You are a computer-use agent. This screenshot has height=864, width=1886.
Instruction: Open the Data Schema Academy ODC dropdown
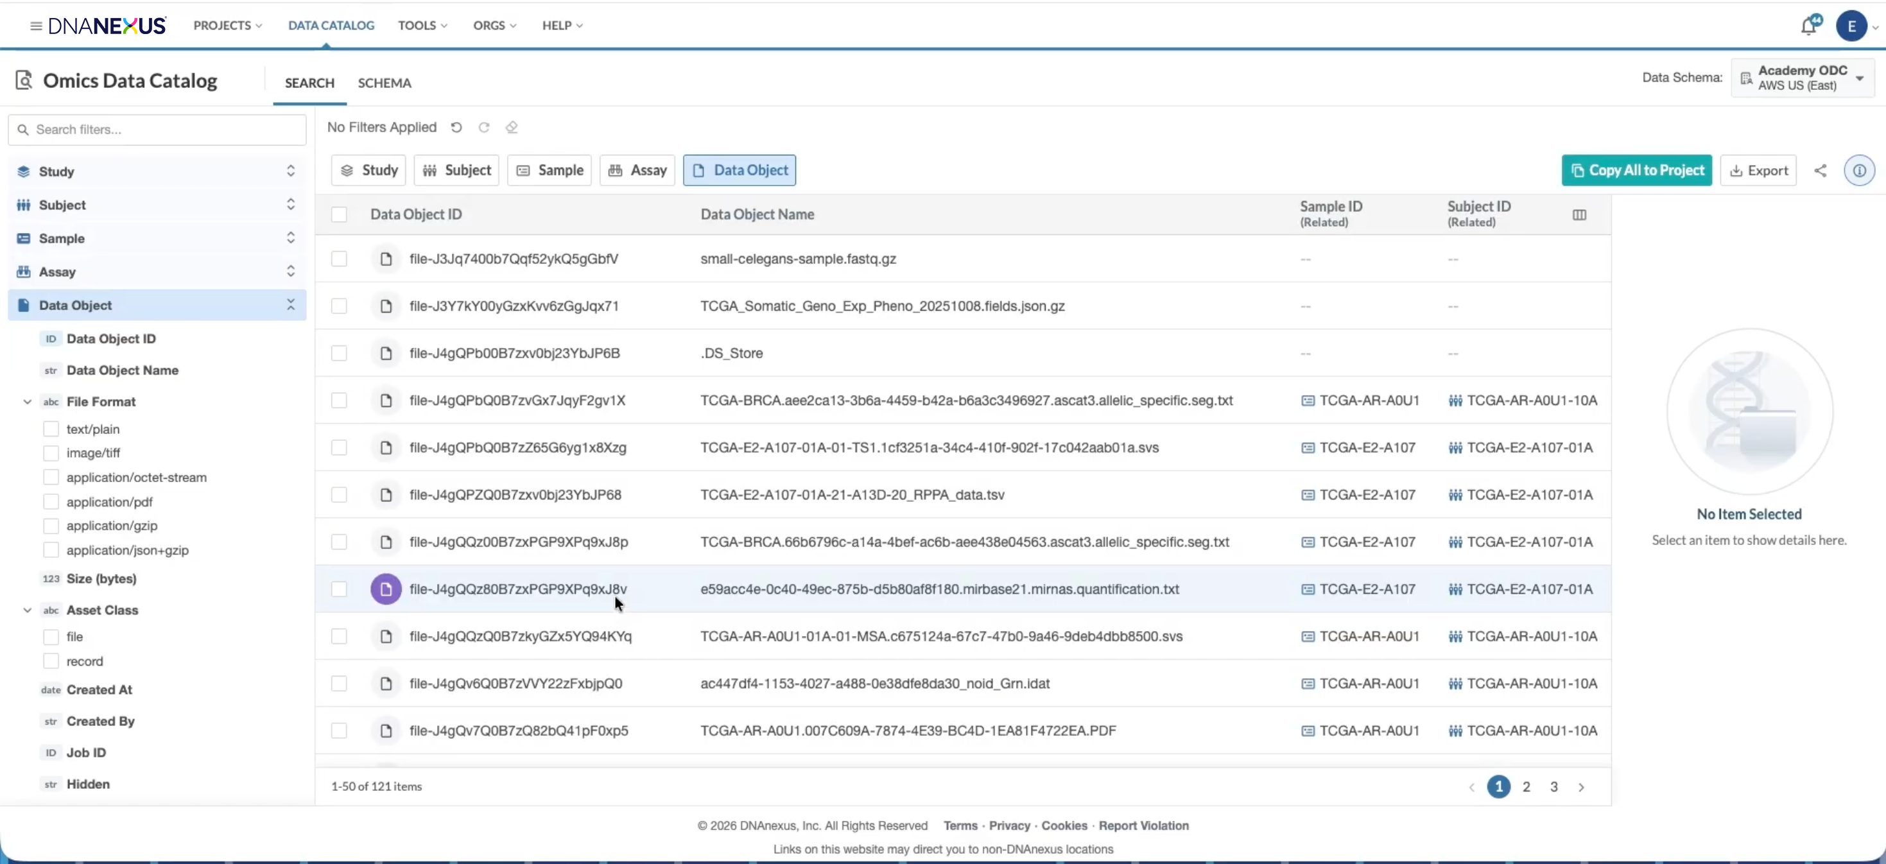click(x=1803, y=78)
